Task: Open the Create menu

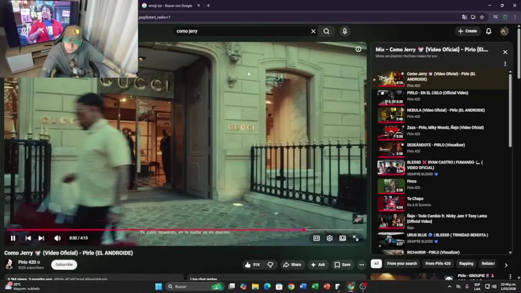Action: 467,31
